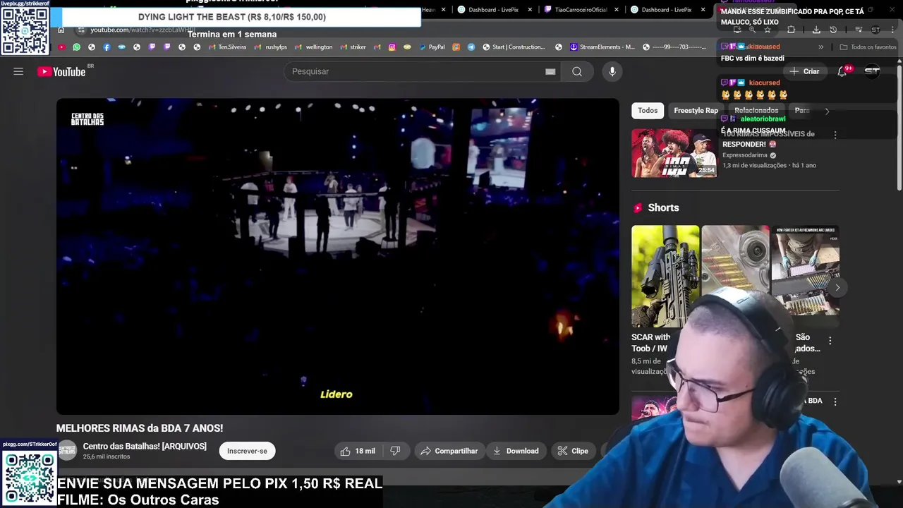
Task: Open YouTube notifications bell
Action: click(842, 71)
